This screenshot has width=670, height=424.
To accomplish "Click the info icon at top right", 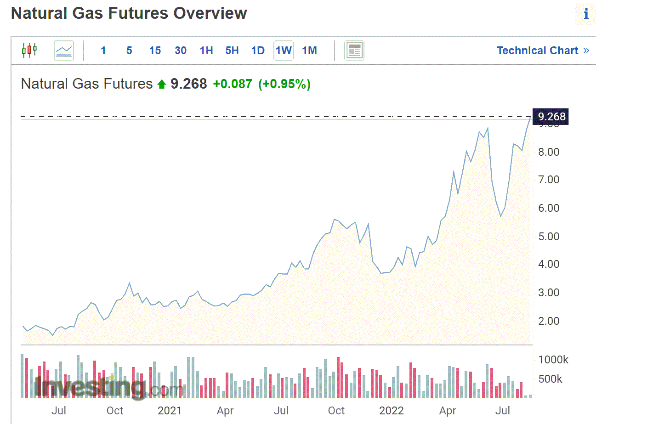I will point(585,14).
